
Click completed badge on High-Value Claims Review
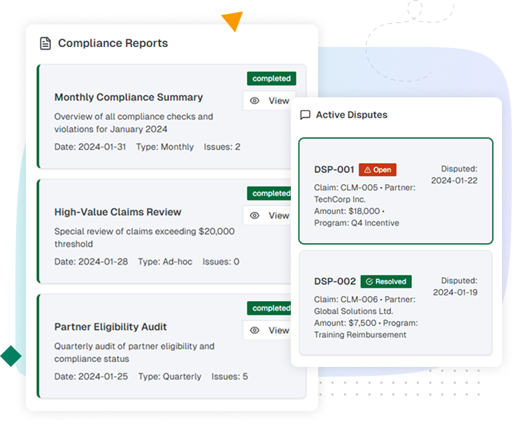click(269, 193)
